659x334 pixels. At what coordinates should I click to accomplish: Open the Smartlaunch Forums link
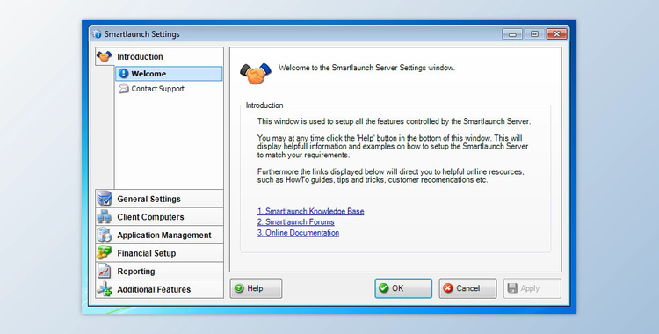[x=296, y=221]
